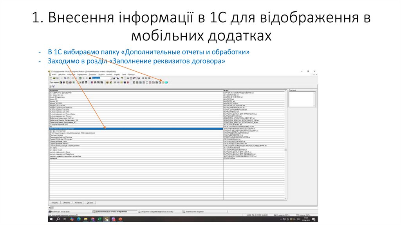The height and width of the screenshot is (225, 401).
Task: Open the Viber taskbar icon
Action: (114, 219)
